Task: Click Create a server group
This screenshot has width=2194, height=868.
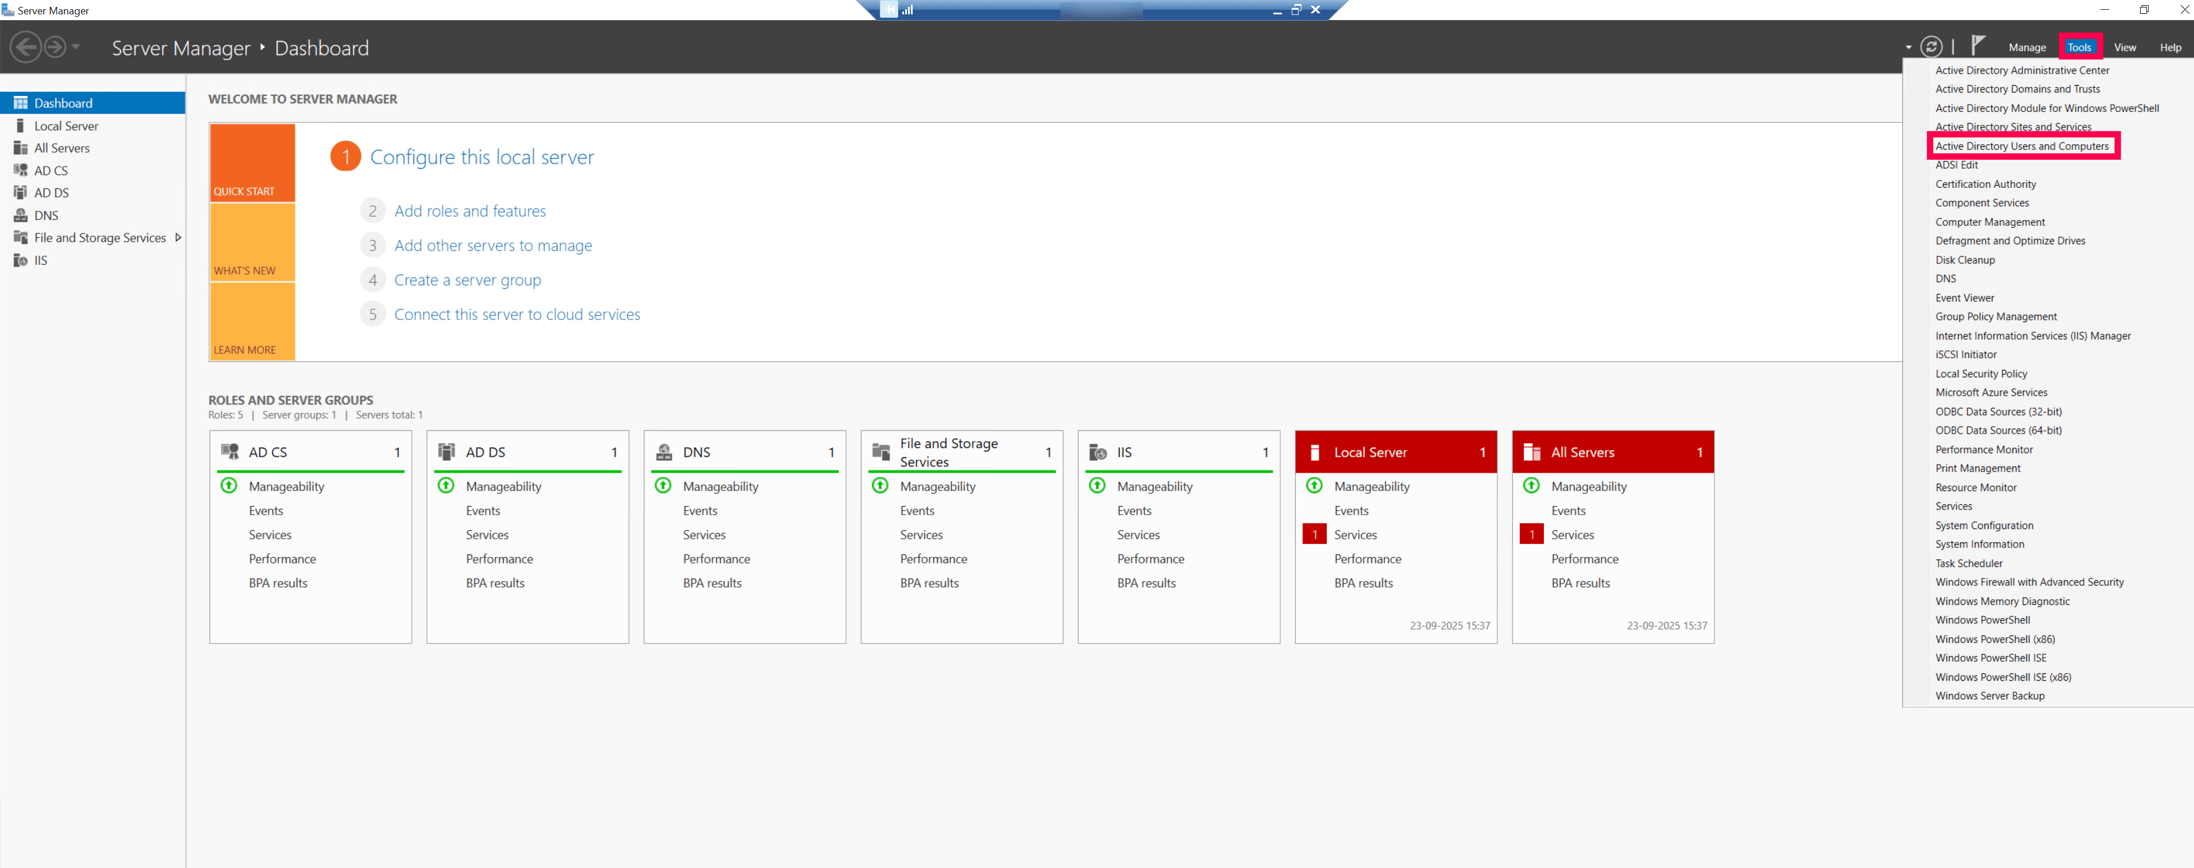Action: tap(468, 279)
